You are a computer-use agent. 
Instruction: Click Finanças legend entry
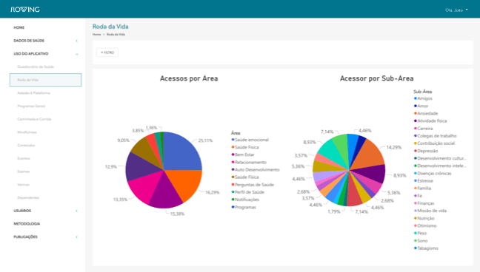pyautogui.click(x=424, y=203)
